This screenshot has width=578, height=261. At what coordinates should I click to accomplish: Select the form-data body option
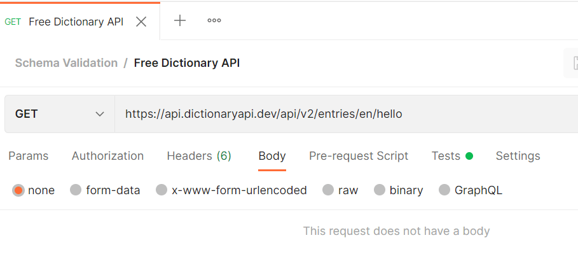[76, 190]
